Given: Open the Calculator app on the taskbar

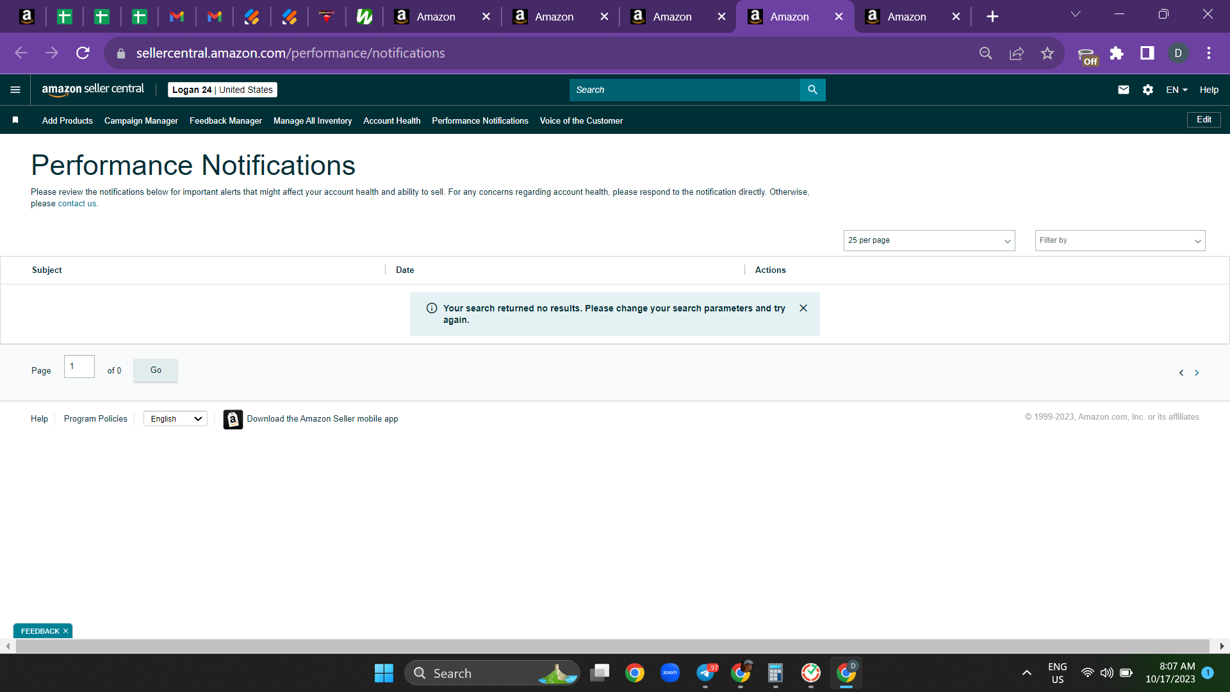Looking at the screenshot, I should [x=775, y=673].
